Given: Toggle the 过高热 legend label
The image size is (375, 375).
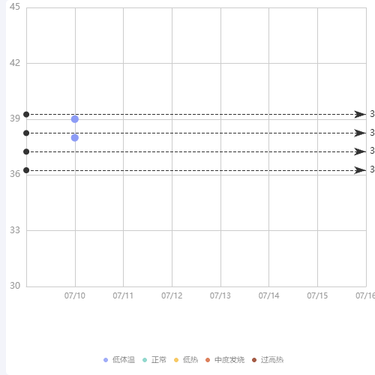Looking at the screenshot, I should [272, 360].
